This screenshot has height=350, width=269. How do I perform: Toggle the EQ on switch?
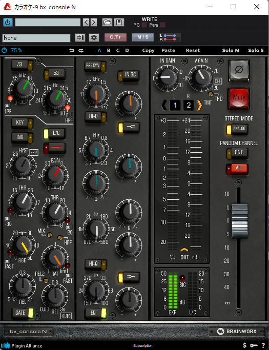pos(95,313)
